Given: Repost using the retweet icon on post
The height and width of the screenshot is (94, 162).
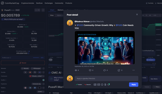Looking at the screenshot, I should point(105,70).
